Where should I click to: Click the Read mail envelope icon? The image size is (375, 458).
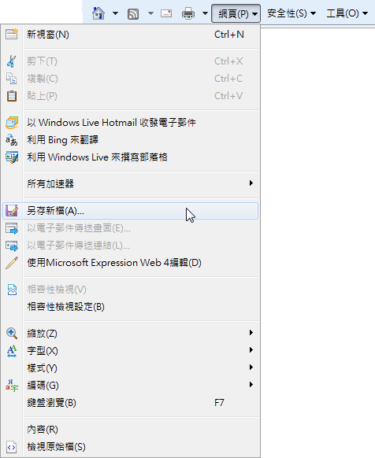point(166,13)
